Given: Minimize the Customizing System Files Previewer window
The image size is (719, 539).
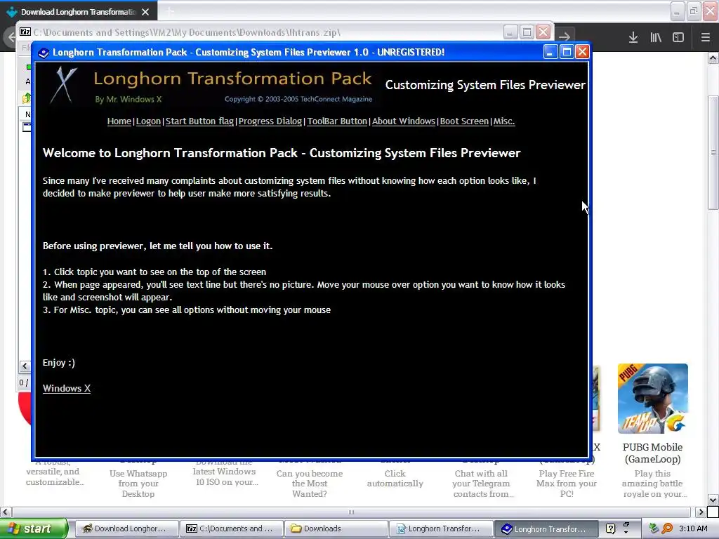Looking at the screenshot, I should coord(550,52).
